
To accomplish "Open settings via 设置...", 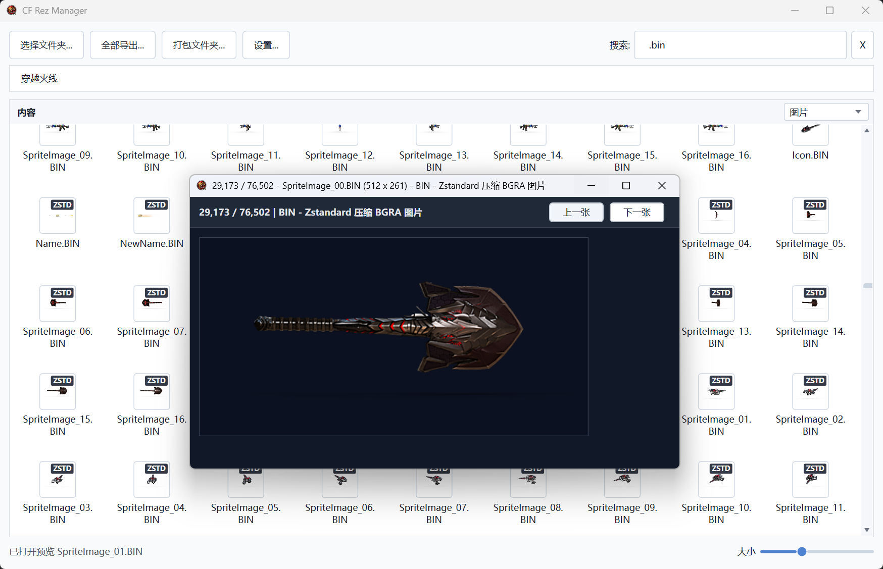I will click(266, 45).
